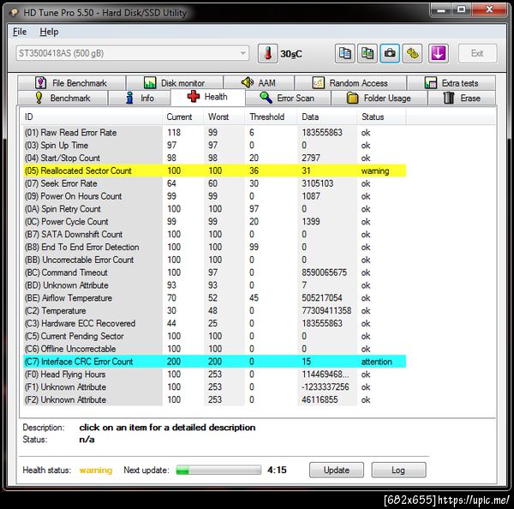Switch to the Error Scan tab
Viewport: 514px width, 509px height.
pos(288,98)
